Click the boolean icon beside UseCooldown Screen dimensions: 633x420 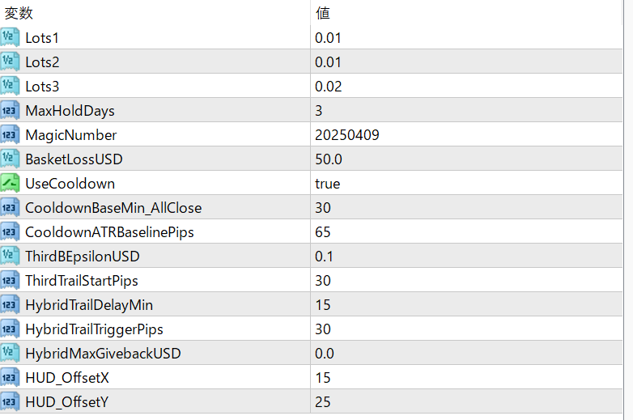(10, 183)
